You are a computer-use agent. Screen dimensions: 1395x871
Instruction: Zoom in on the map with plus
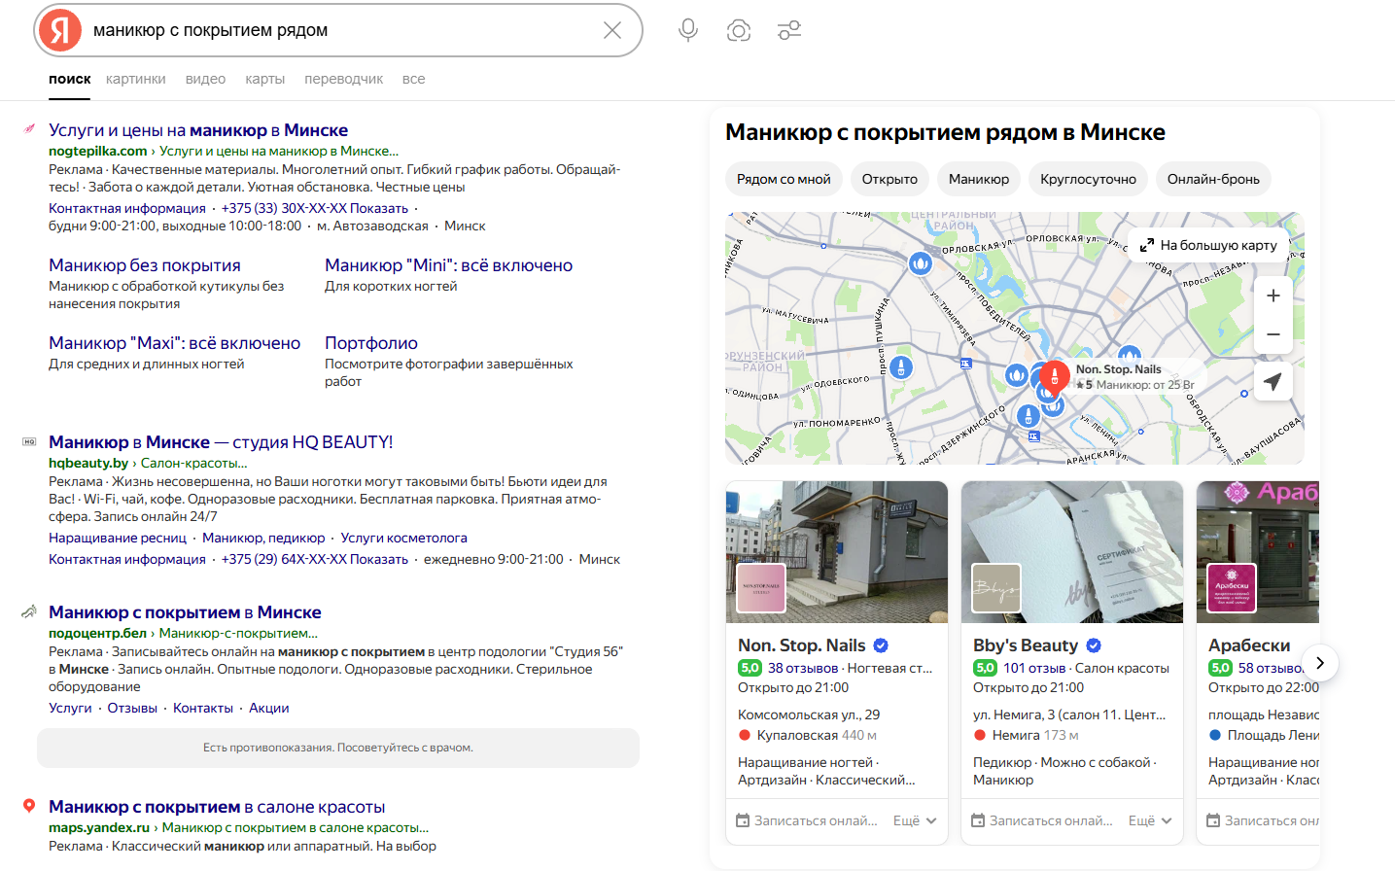click(x=1273, y=296)
